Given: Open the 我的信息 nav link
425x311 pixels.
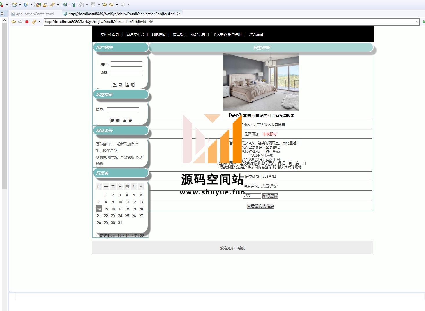Looking at the screenshot, I should pyautogui.click(x=198, y=34).
